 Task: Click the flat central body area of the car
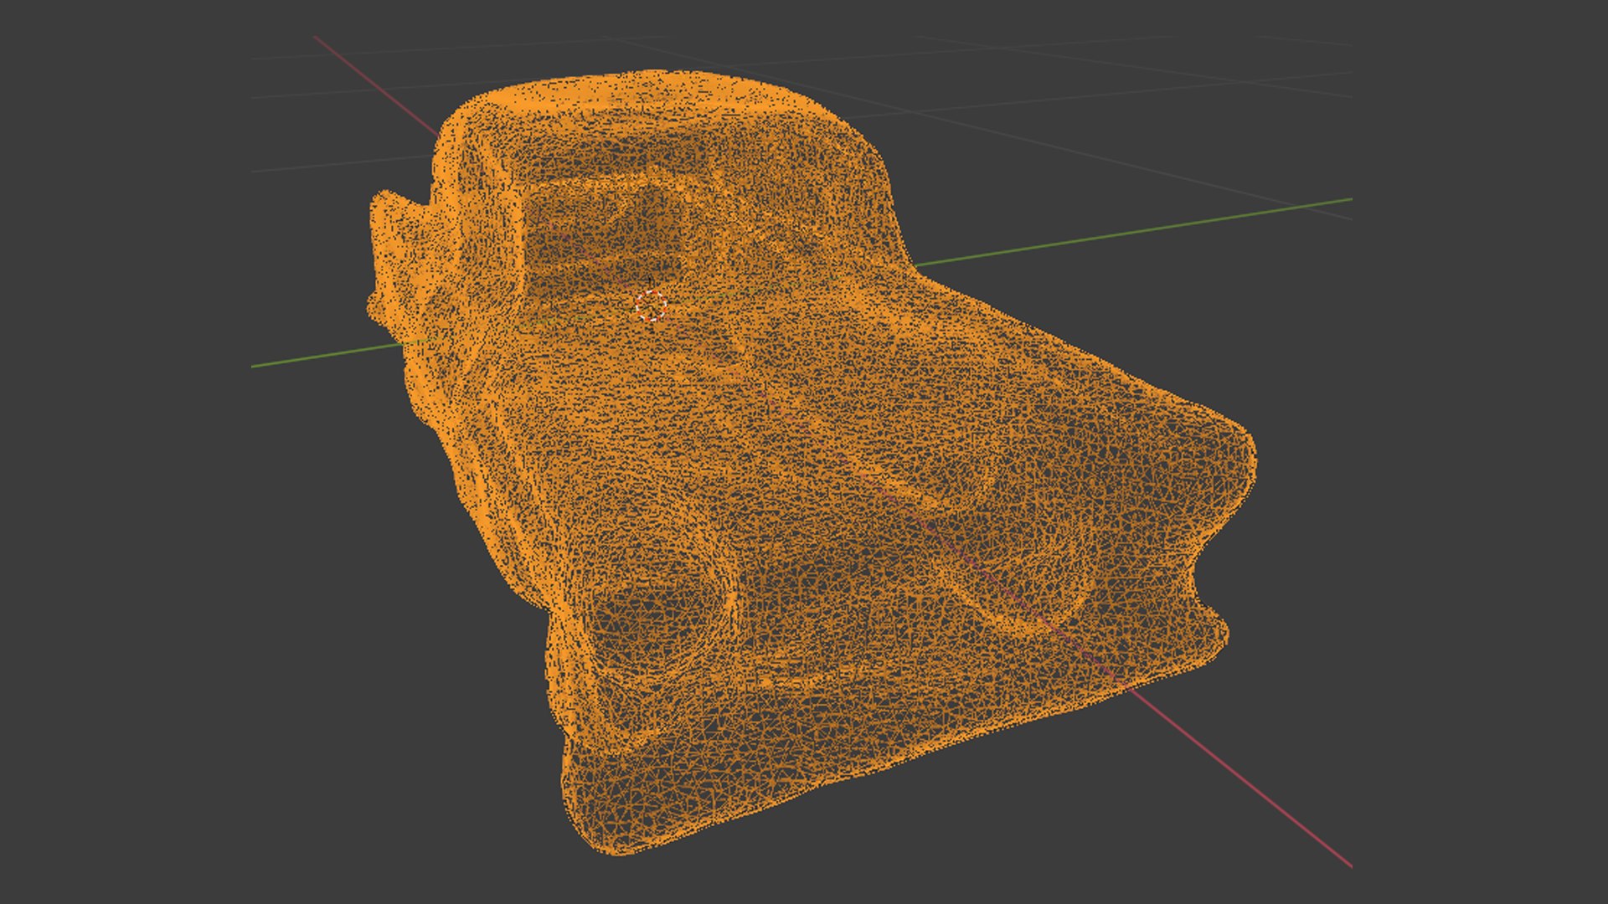tap(754, 435)
